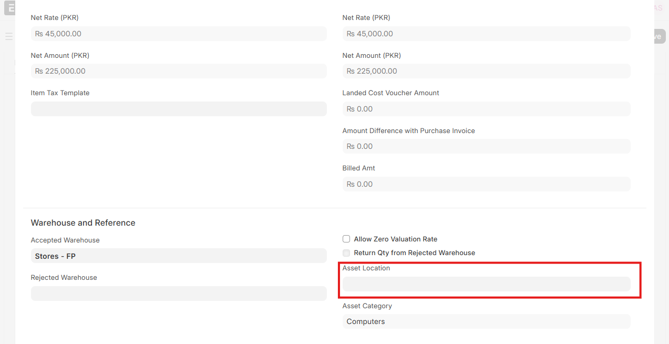The height and width of the screenshot is (344, 669).
Task: Enable Allow Zero Valuation Rate checkbox
Action: click(x=346, y=239)
